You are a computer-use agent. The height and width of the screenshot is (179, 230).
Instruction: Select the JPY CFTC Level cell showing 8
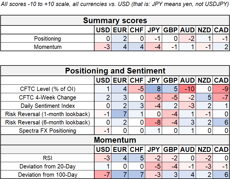(x=154, y=89)
